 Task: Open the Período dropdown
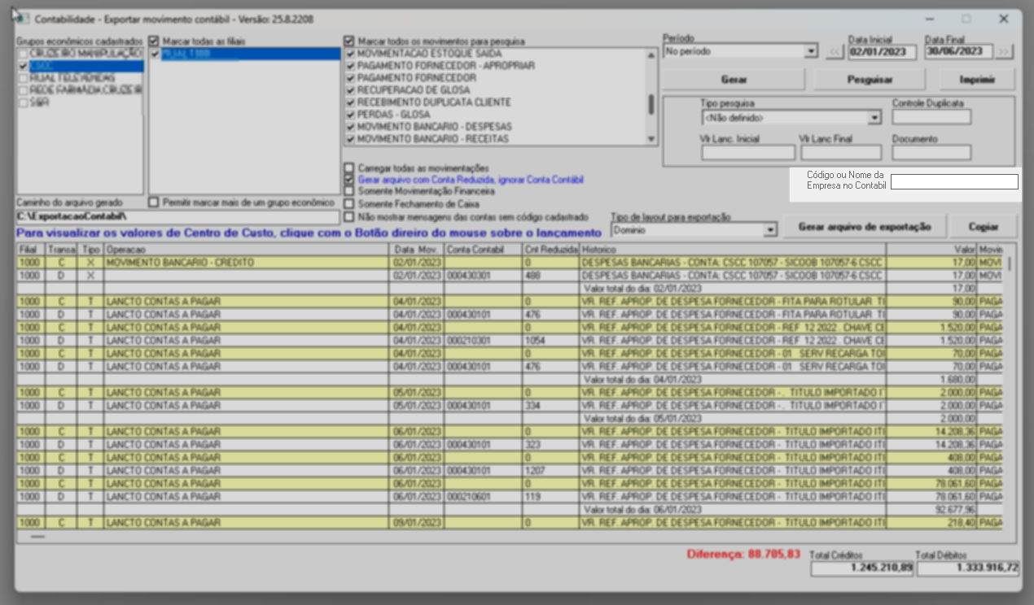click(x=810, y=52)
